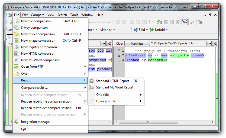Click the New image comparison icon
Image resolution: width=226 pixels, height=138 pixels.
[x=17, y=41]
